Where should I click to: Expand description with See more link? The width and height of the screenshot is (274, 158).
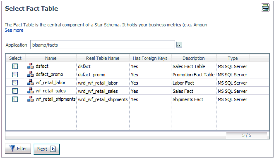click(14, 30)
